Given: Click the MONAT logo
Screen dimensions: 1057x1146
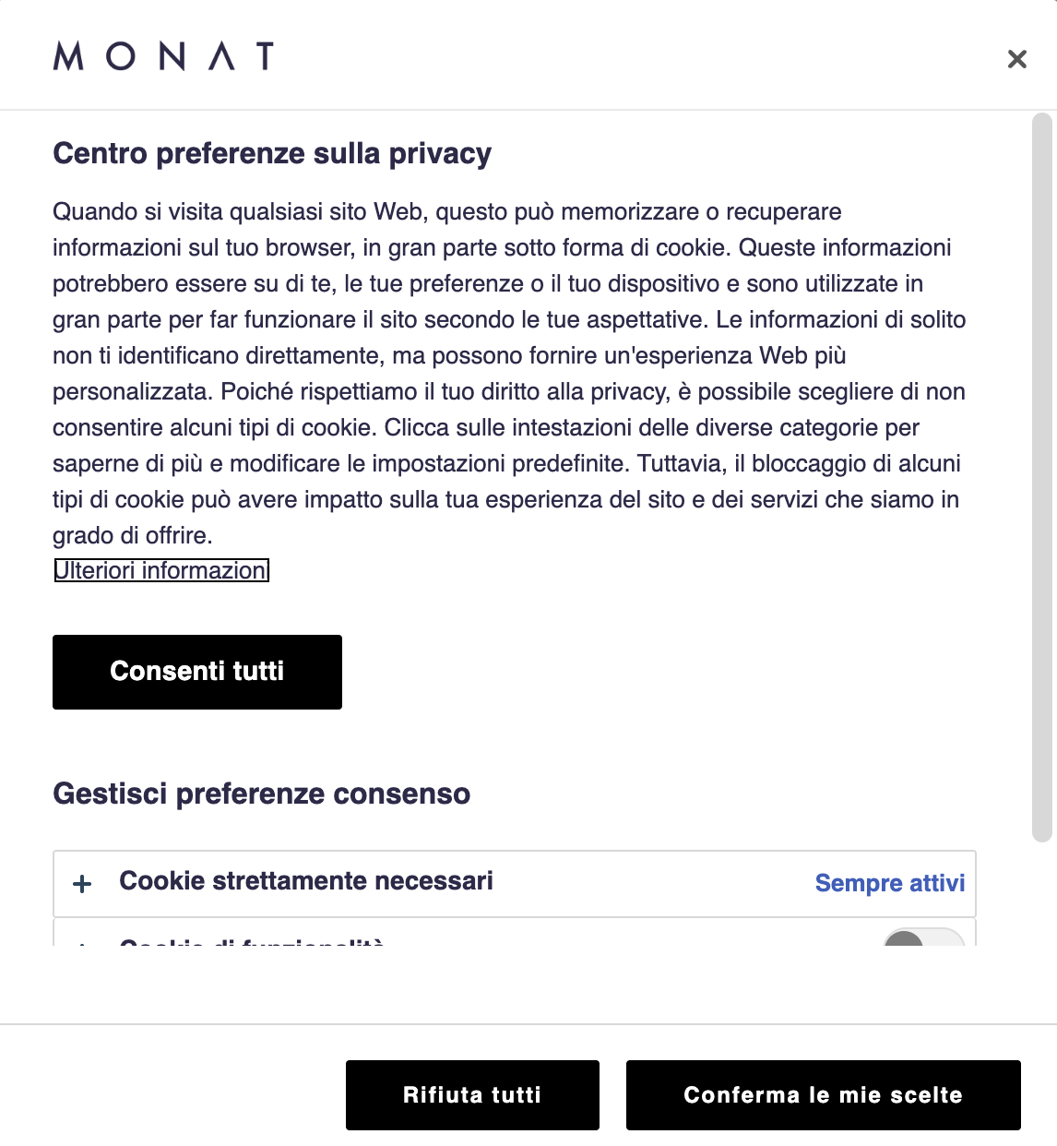Looking at the screenshot, I should coord(163,56).
